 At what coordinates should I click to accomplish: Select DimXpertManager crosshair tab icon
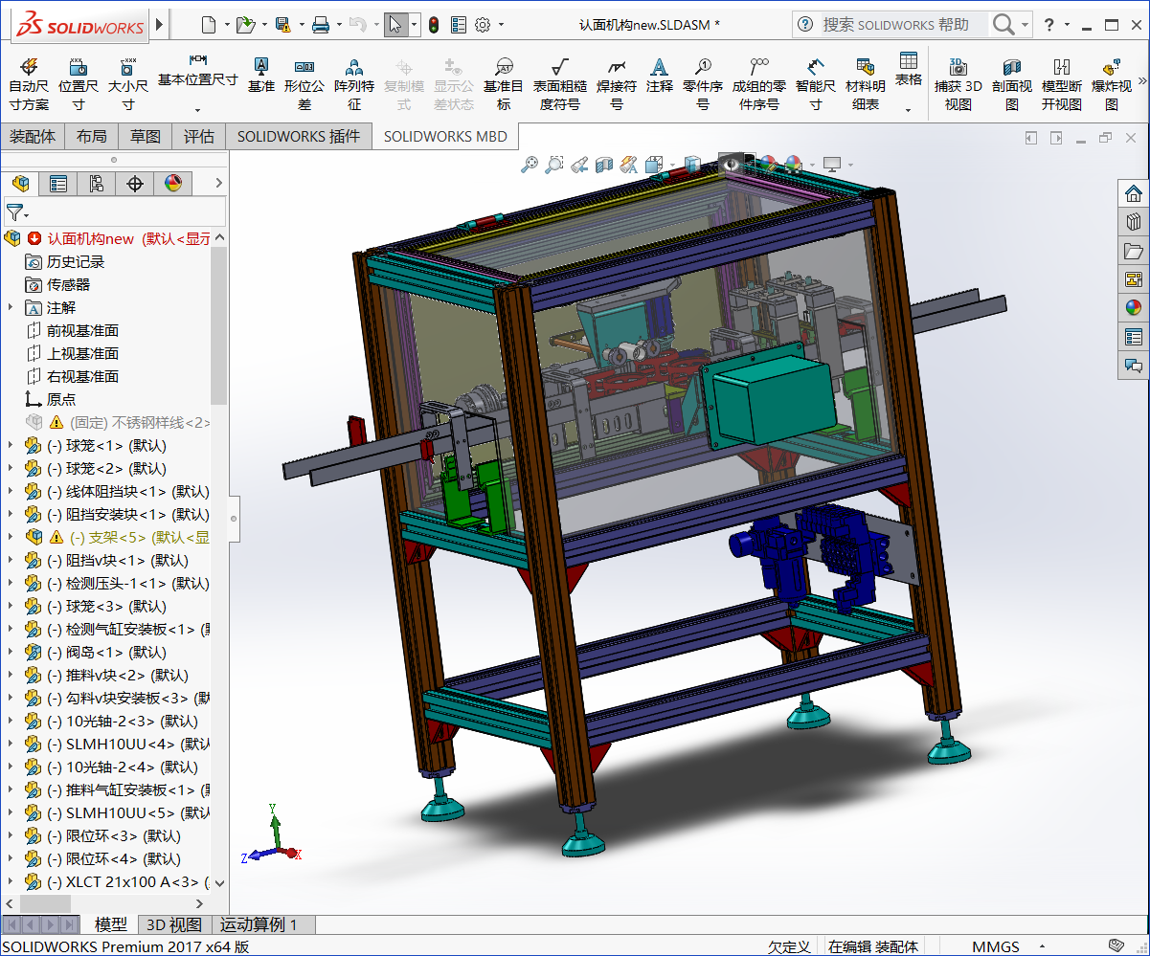(x=135, y=183)
